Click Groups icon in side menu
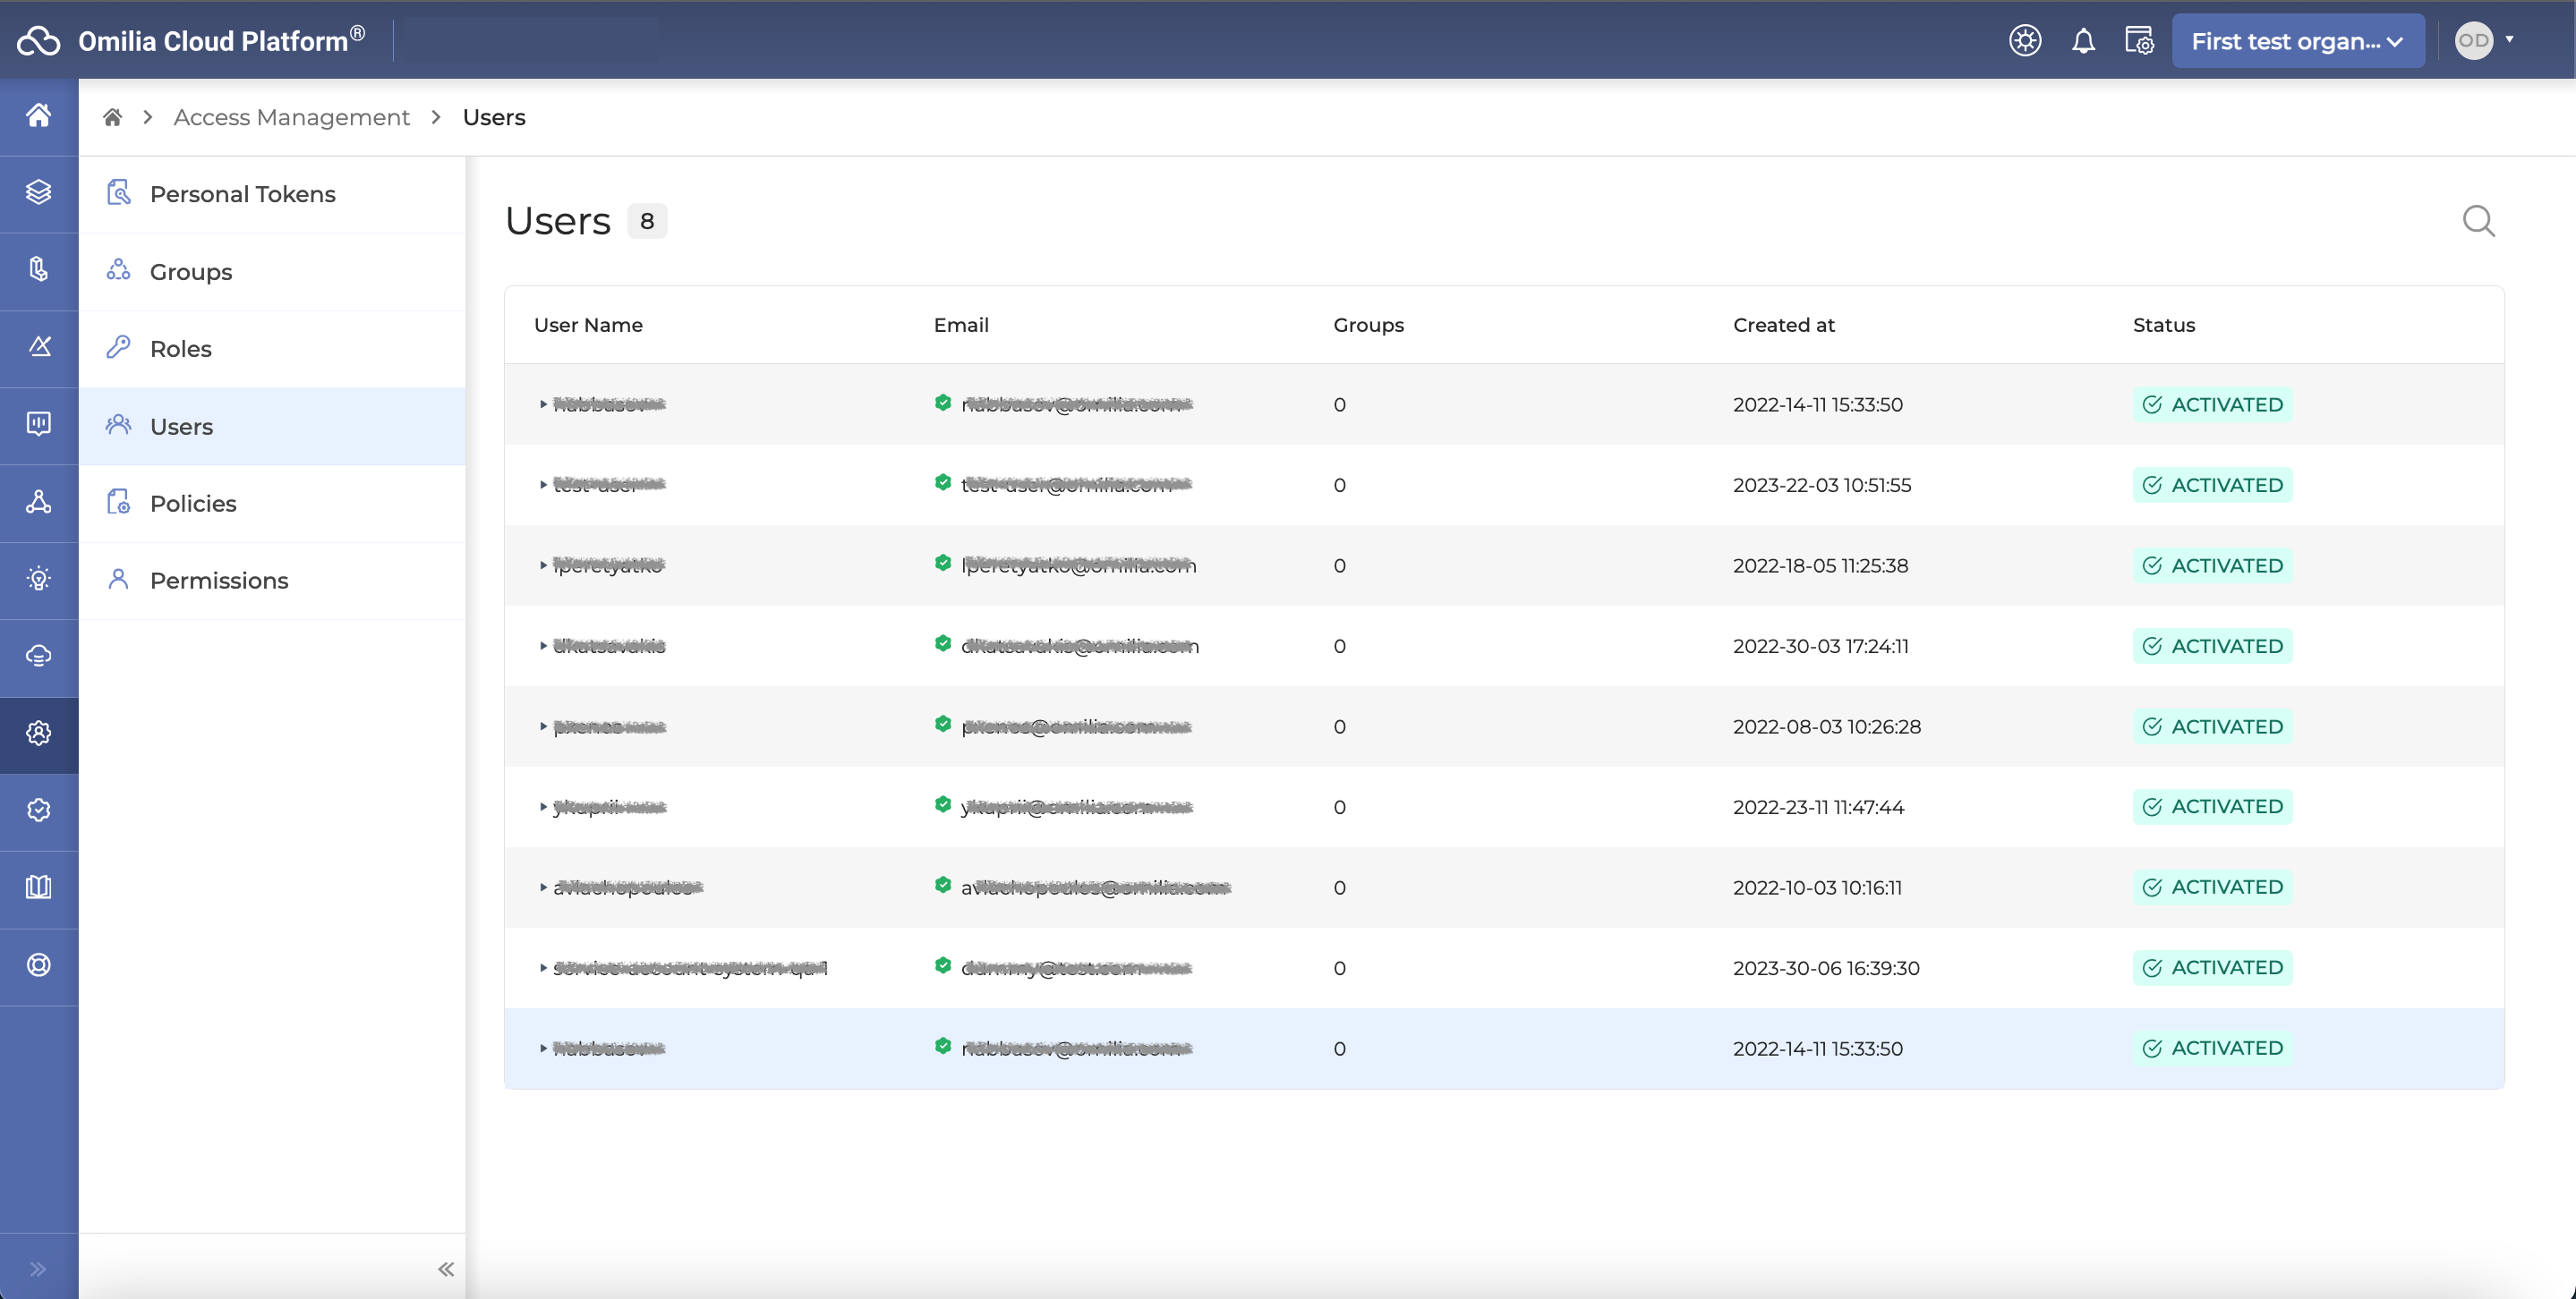2576x1299 pixels. [x=118, y=270]
